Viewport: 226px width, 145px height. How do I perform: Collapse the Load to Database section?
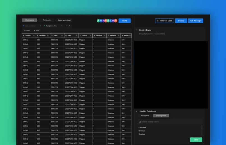[x=137, y=111]
